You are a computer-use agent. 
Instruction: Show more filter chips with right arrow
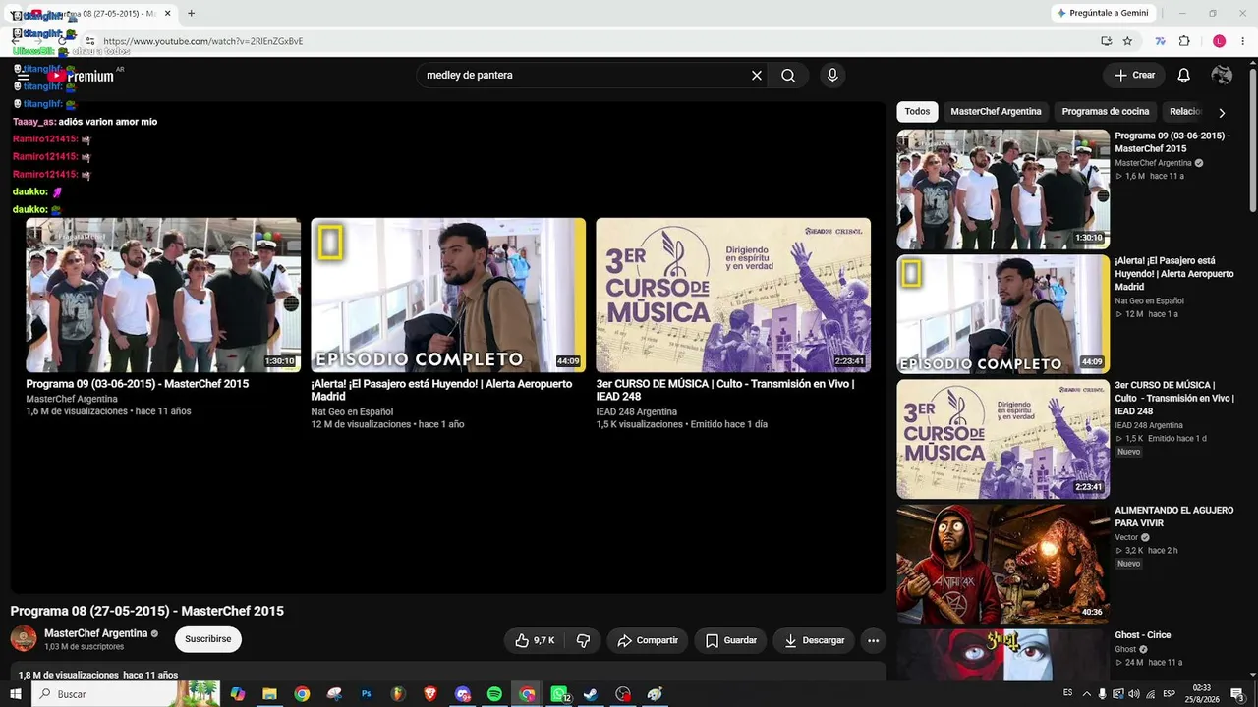tap(1222, 112)
